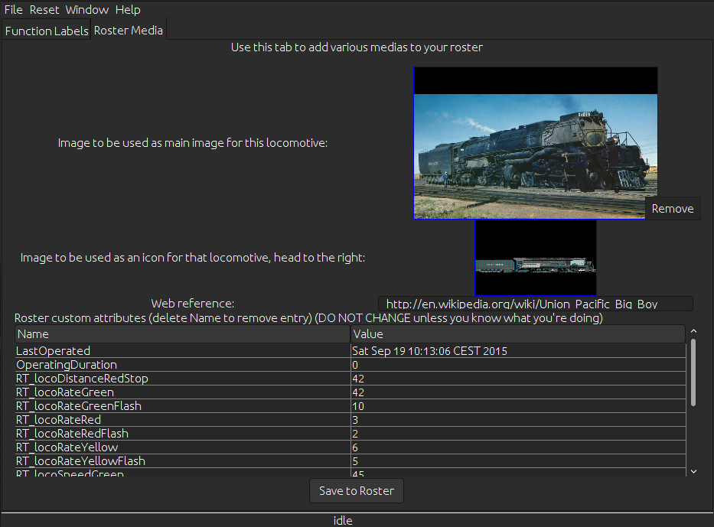The width and height of the screenshot is (714, 527).
Task: Click the Name column header
Action: 182,334
